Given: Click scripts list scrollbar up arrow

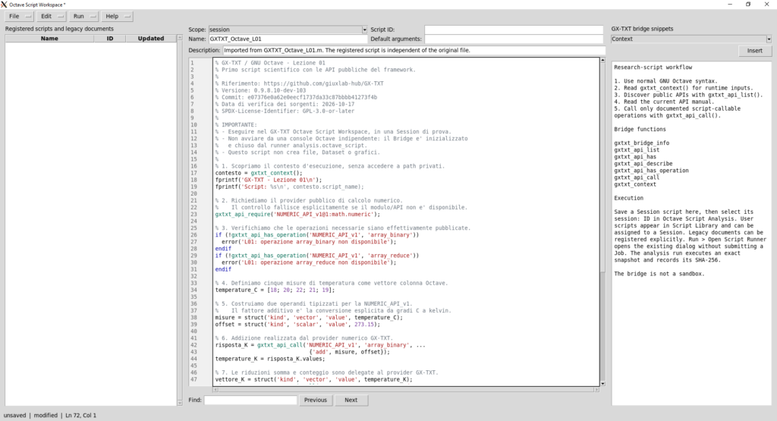Looking at the screenshot, I should (179, 38).
